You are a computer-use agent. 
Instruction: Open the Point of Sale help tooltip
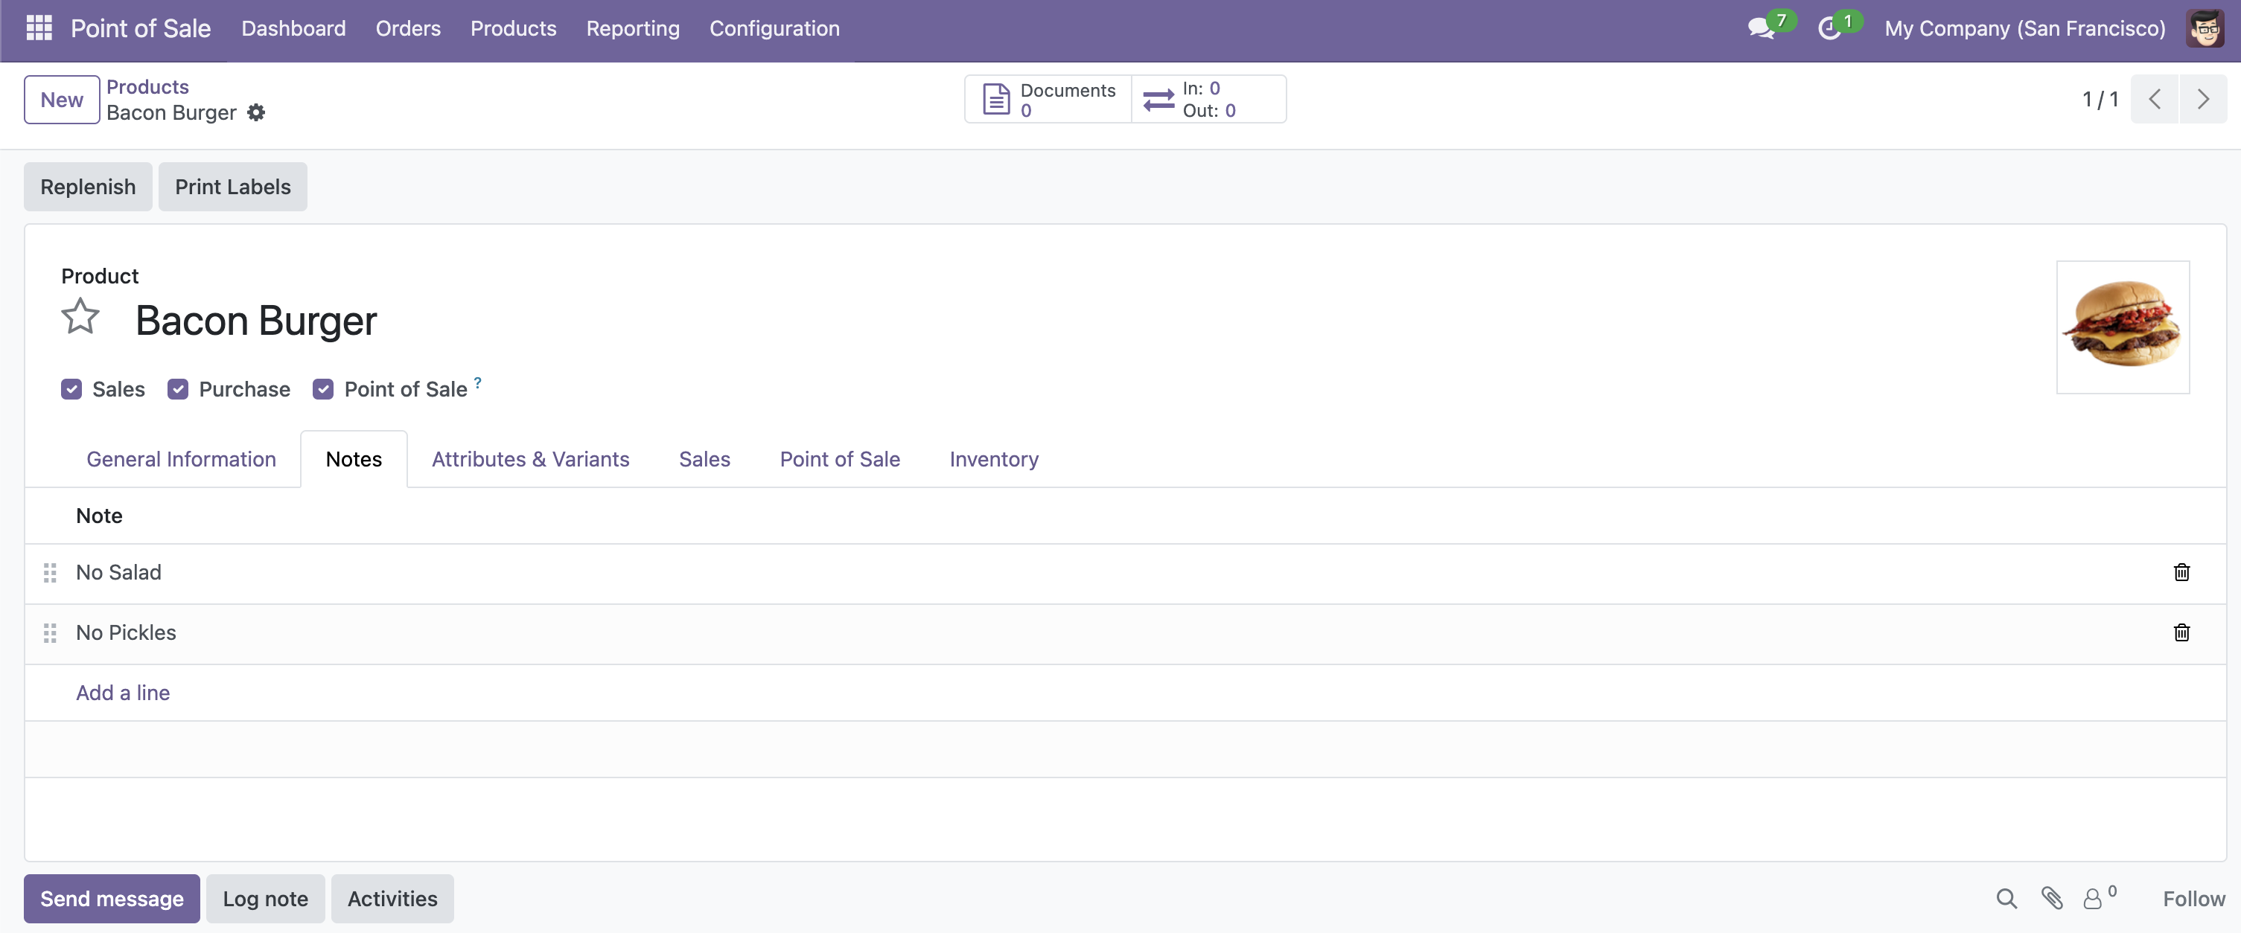pos(477,382)
